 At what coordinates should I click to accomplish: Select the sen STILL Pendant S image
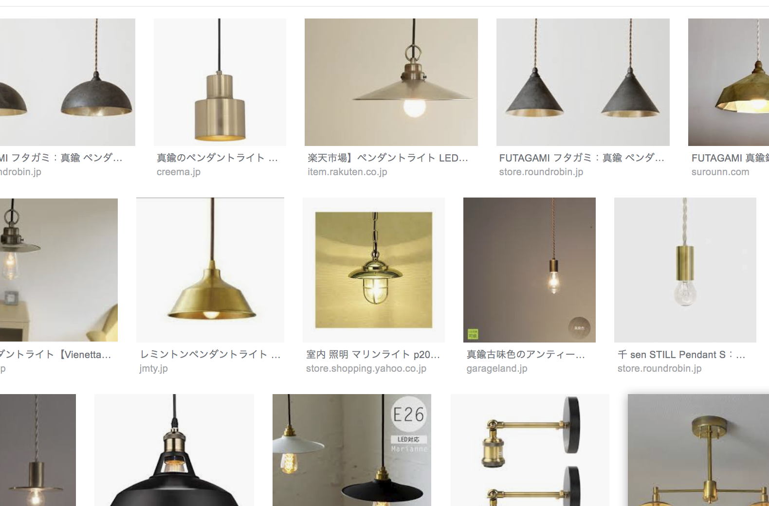click(685, 270)
